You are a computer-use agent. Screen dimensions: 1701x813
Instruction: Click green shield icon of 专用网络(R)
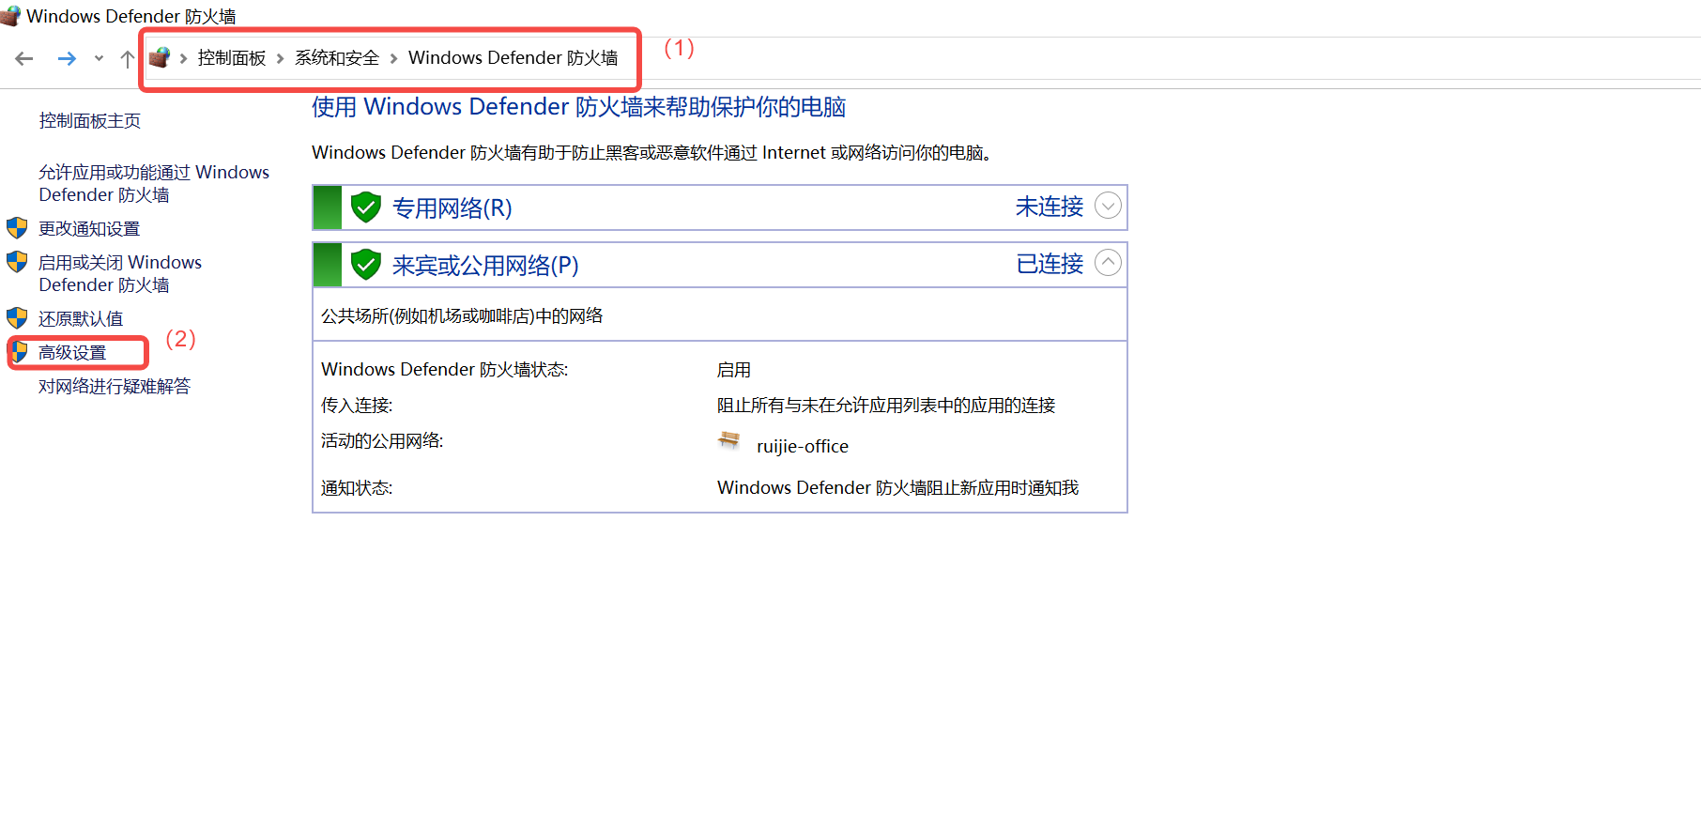365,207
